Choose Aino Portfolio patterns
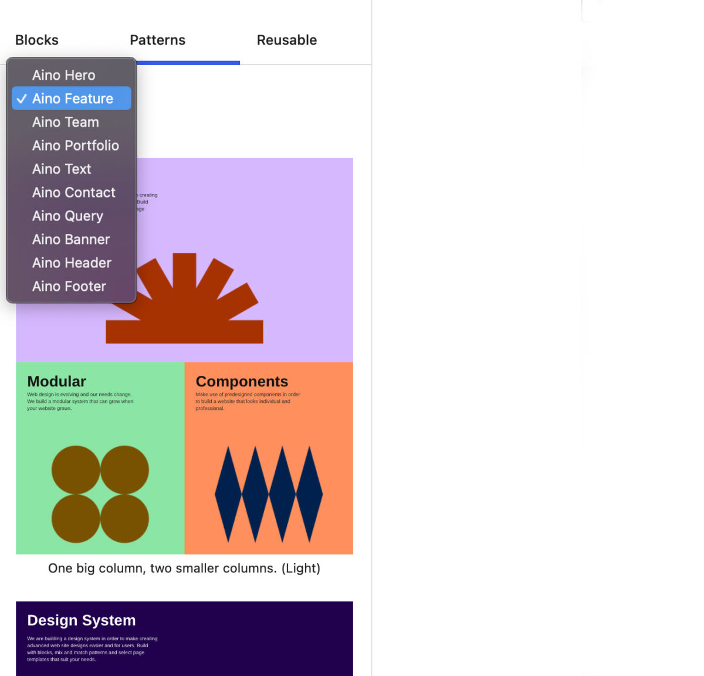 (x=75, y=145)
